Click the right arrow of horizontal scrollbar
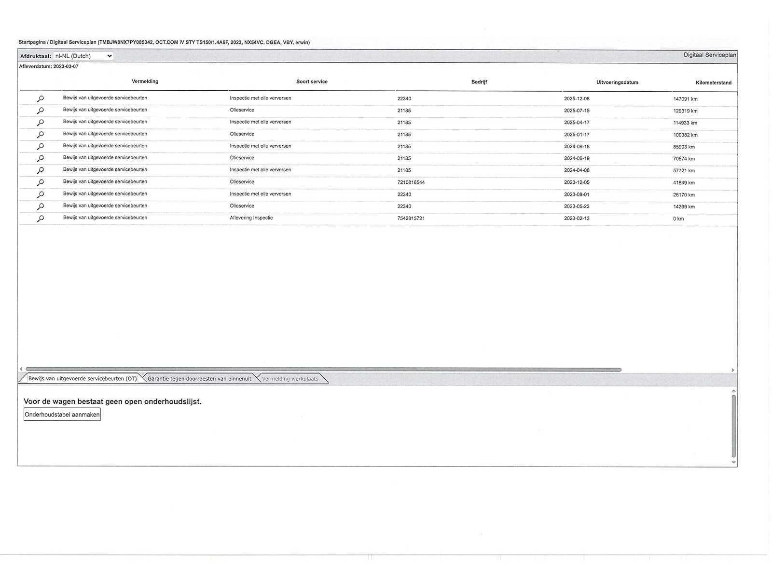 pos(733,370)
